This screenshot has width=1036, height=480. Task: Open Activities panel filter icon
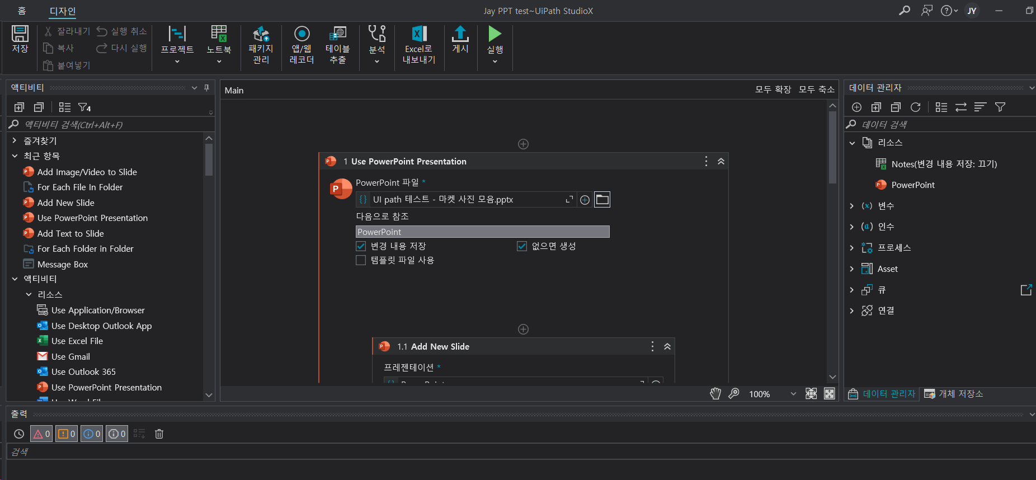point(84,107)
